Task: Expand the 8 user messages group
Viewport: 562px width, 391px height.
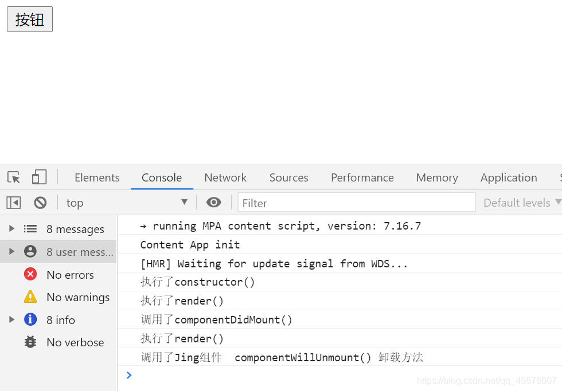Action: [x=11, y=251]
